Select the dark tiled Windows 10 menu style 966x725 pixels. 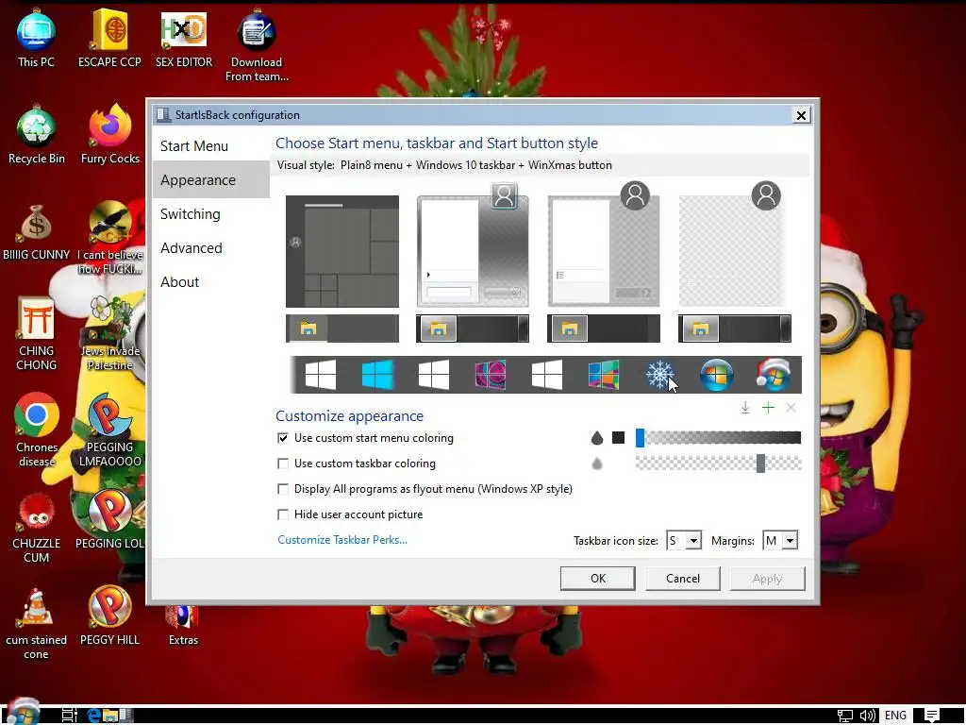pos(341,251)
